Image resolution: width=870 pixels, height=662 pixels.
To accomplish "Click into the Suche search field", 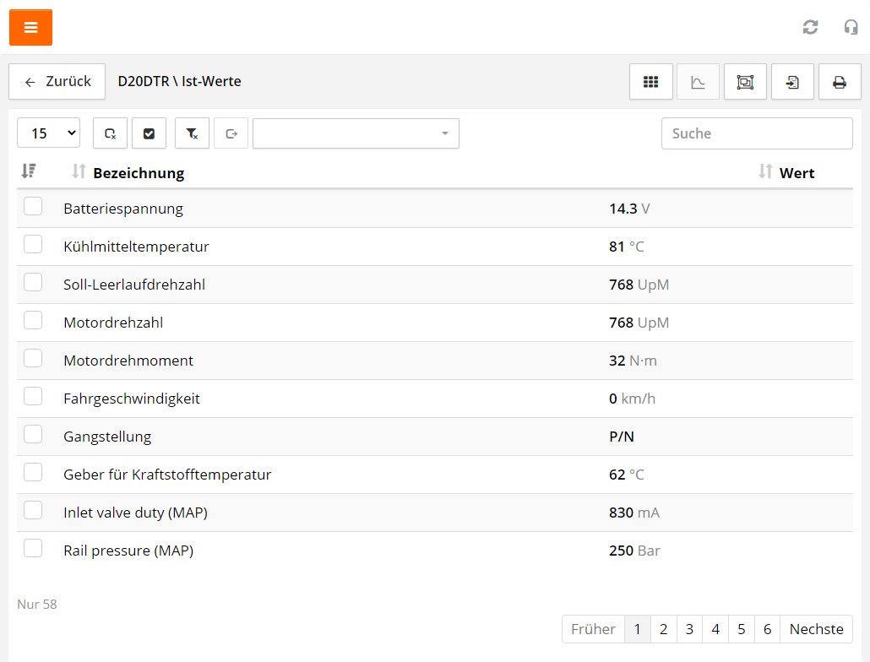I will coord(756,133).
